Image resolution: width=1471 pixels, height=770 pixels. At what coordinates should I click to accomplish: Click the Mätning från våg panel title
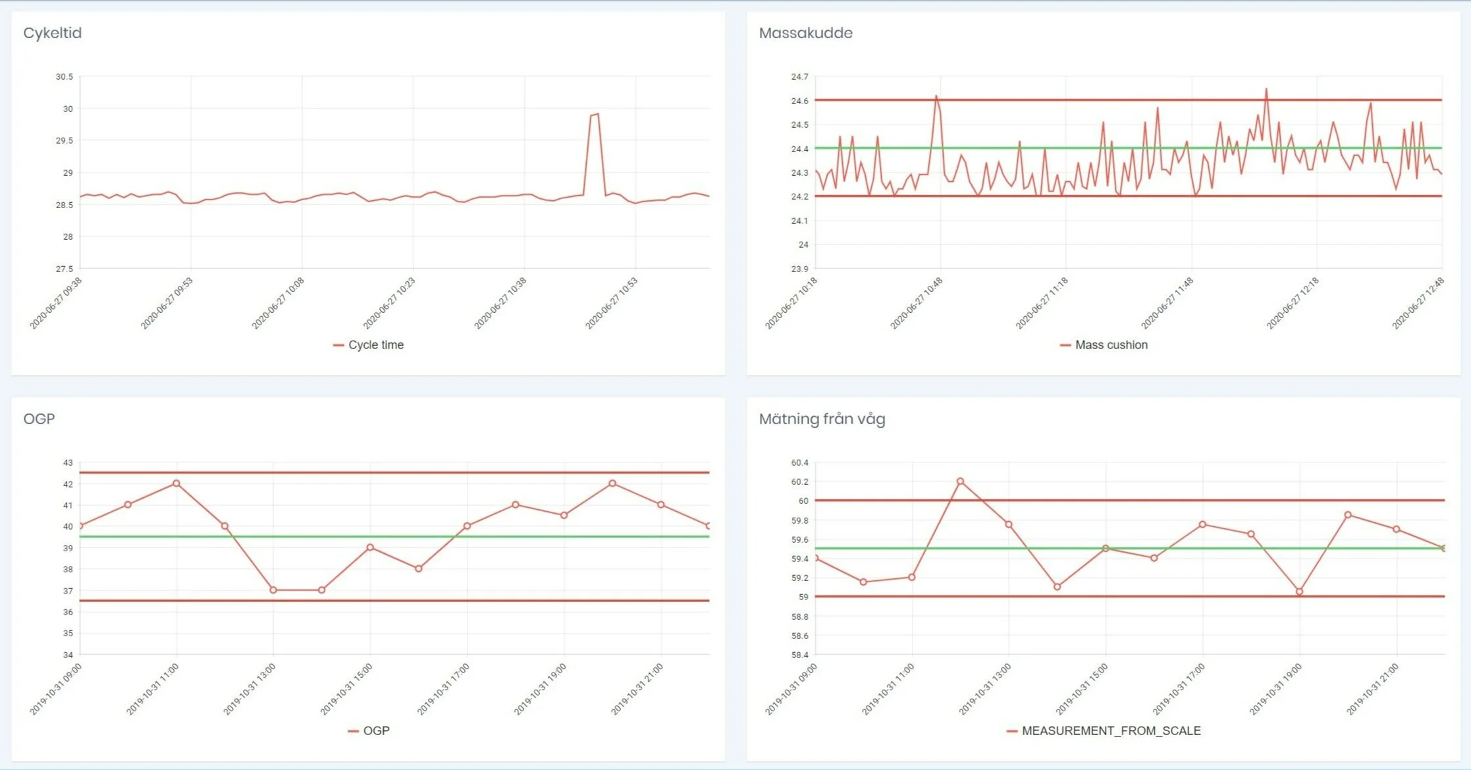point(822,419)
